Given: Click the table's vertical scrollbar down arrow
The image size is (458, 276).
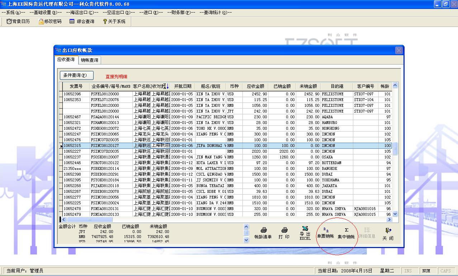Looking at the screenshot, I should pyautogui.click(x=395, y=214).
